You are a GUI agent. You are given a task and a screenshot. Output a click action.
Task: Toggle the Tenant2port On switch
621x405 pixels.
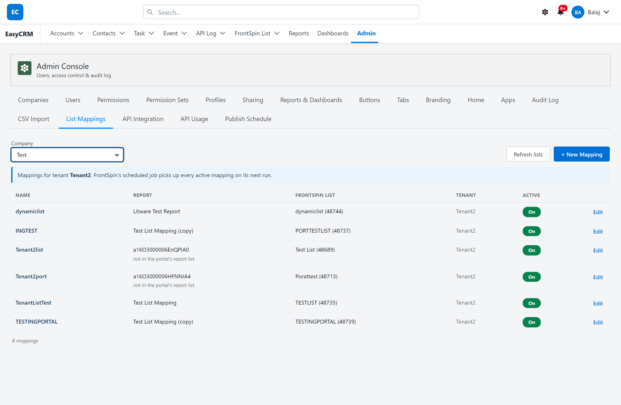[x=531, y=277]
